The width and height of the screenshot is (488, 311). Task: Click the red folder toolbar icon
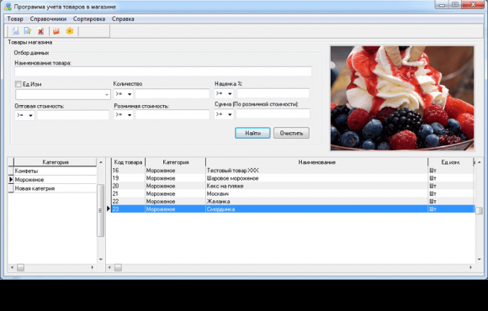(x=56, y=31)
